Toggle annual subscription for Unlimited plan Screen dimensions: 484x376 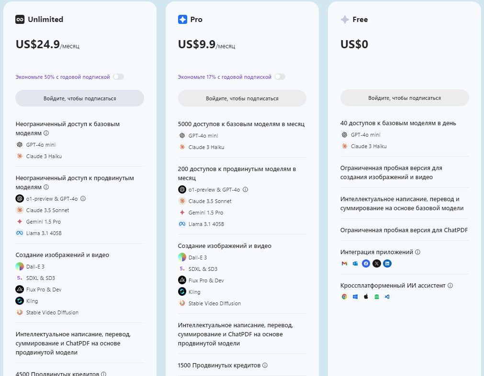[118, 77]
